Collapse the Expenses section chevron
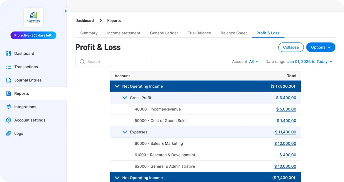Viewport: 344px width, 182px height. [x=125, y=132]
